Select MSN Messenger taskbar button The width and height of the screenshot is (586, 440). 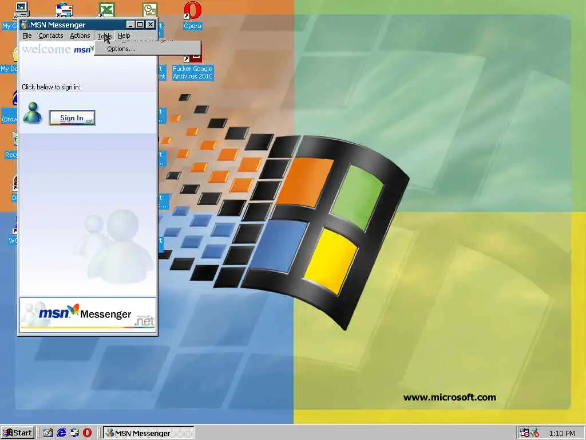[148, 433]
